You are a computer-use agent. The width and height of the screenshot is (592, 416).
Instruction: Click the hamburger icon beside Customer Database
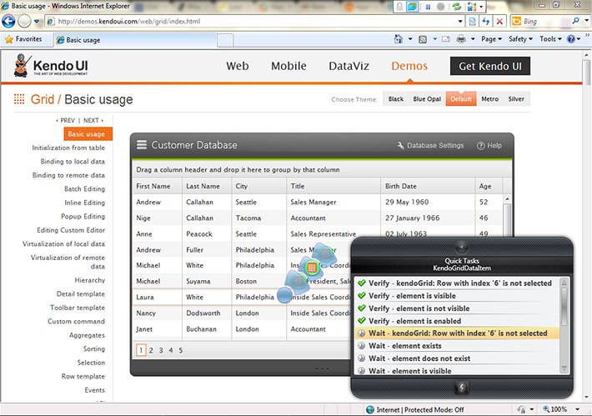142,145
